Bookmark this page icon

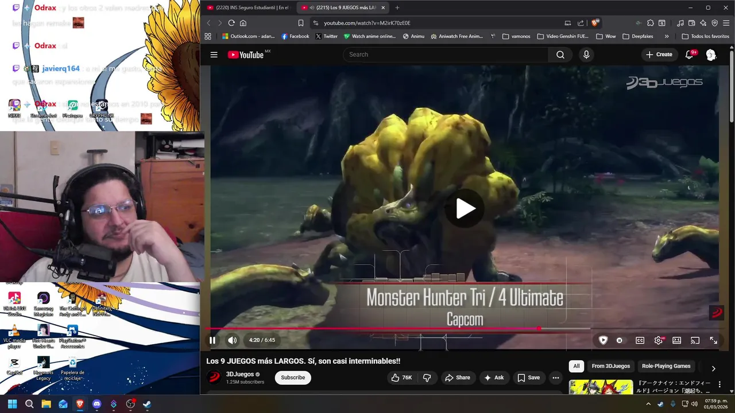300,23
